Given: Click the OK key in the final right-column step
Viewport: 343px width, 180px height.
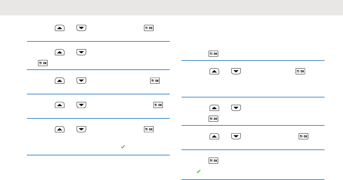Looking at the screenshot, I should tap(214, 161).
